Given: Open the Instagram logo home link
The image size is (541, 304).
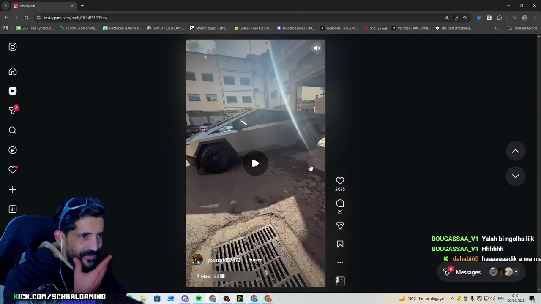Looking at the screenshot, I should tap(13, 47).
